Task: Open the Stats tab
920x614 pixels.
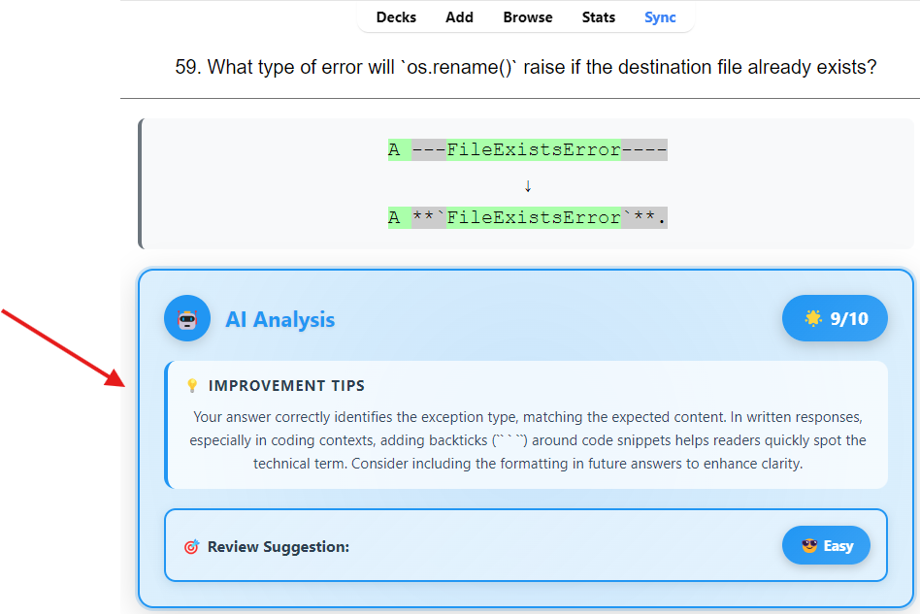Action: pyautogui.click(x=599, y=17)
